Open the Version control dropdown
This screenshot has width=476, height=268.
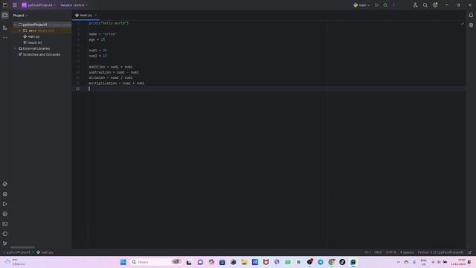(74, 5)
